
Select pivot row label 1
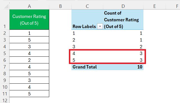click(87, 33)
